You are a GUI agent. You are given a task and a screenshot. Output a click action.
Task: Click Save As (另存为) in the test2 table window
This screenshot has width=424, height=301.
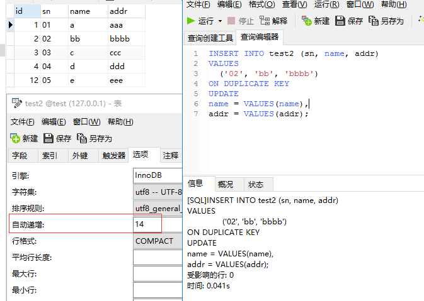95,138
